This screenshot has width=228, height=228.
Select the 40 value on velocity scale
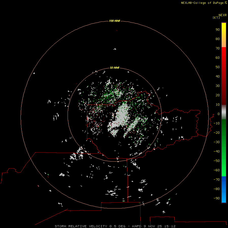point(218,76)
